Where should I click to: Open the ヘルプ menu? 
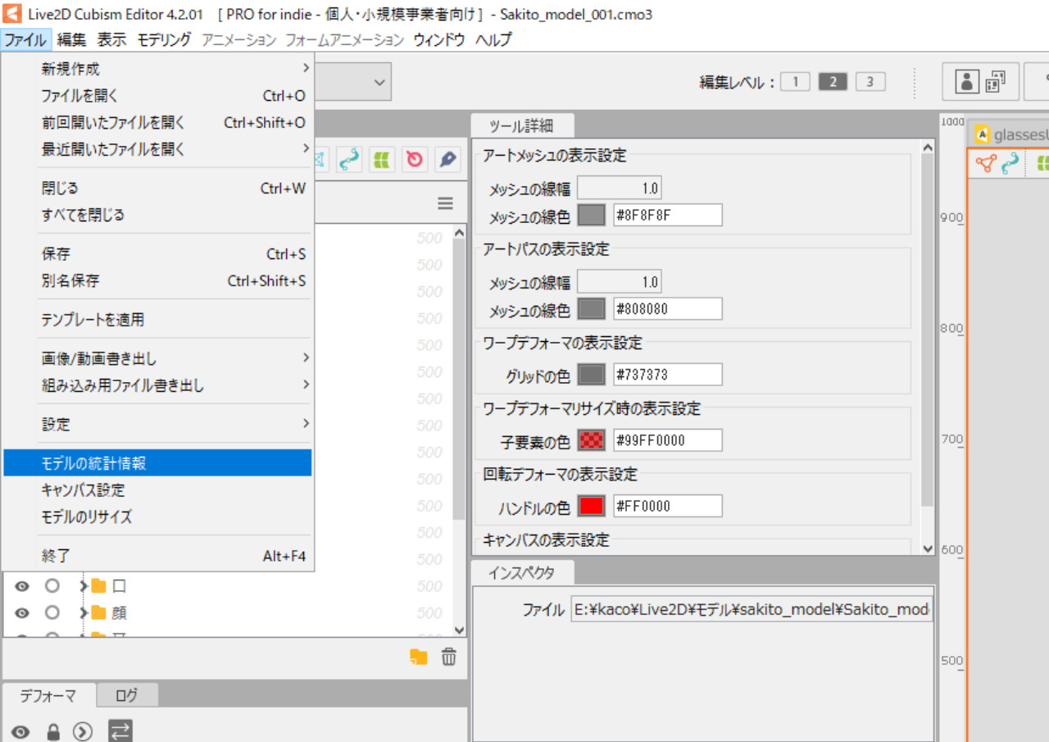tap(493, 39)
